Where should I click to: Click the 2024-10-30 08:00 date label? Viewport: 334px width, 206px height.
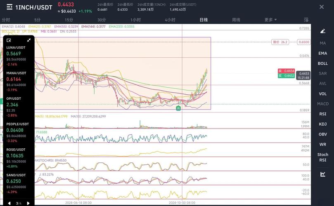tap(182, 203)
